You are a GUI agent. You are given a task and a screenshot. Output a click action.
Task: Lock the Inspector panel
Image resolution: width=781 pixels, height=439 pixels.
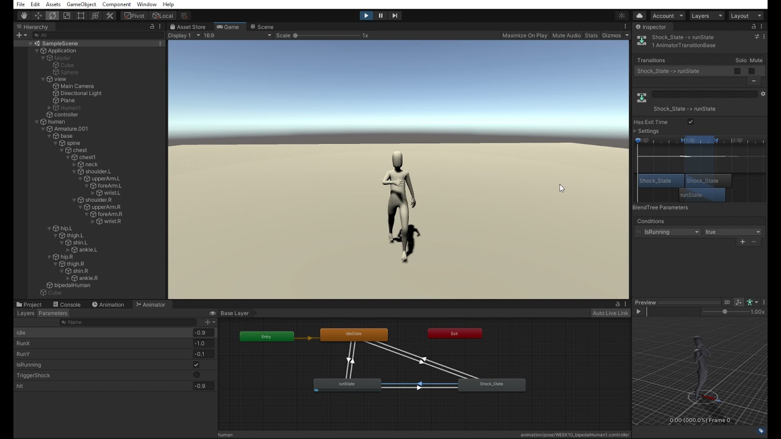tap(754, 27)
